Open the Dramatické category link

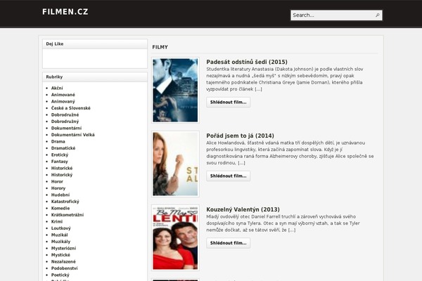tap(63, 148)
